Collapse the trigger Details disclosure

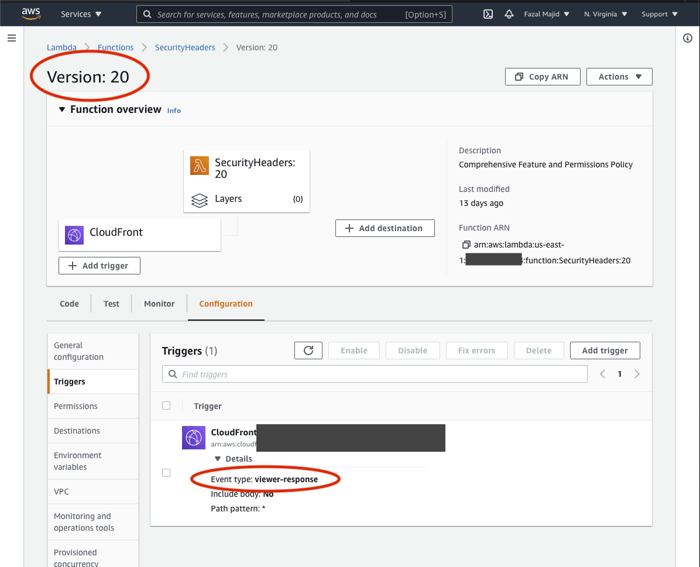pos(218,459)
